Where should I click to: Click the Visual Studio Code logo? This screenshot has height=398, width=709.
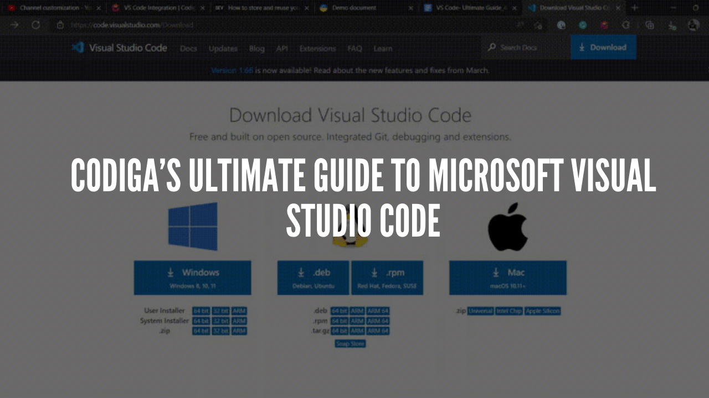tap(119, 48)
